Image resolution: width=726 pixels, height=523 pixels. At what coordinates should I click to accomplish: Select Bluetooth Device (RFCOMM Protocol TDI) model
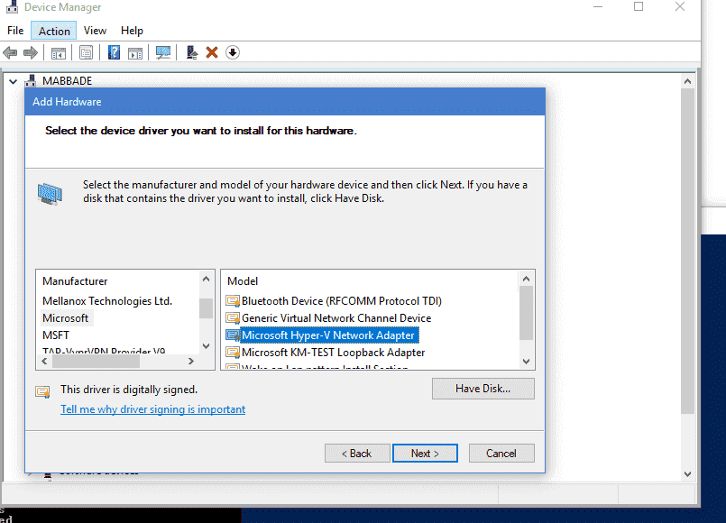point(342,301)
